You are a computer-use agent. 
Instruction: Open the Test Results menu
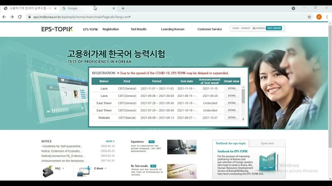139,29
